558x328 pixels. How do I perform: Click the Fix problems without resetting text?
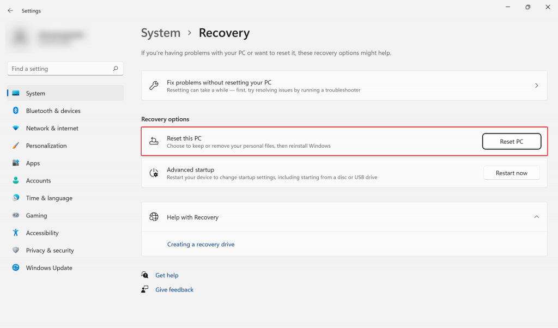(219, 82)
